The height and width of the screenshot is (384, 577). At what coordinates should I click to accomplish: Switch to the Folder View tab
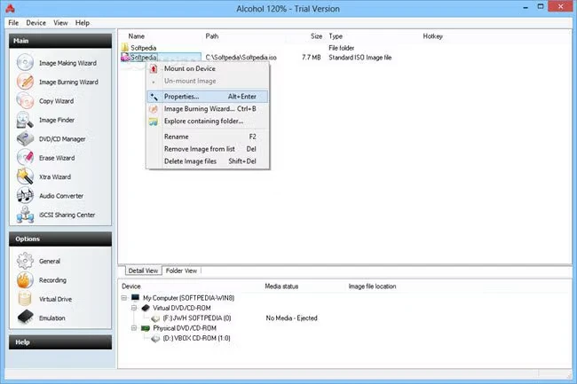click(182, 270)
